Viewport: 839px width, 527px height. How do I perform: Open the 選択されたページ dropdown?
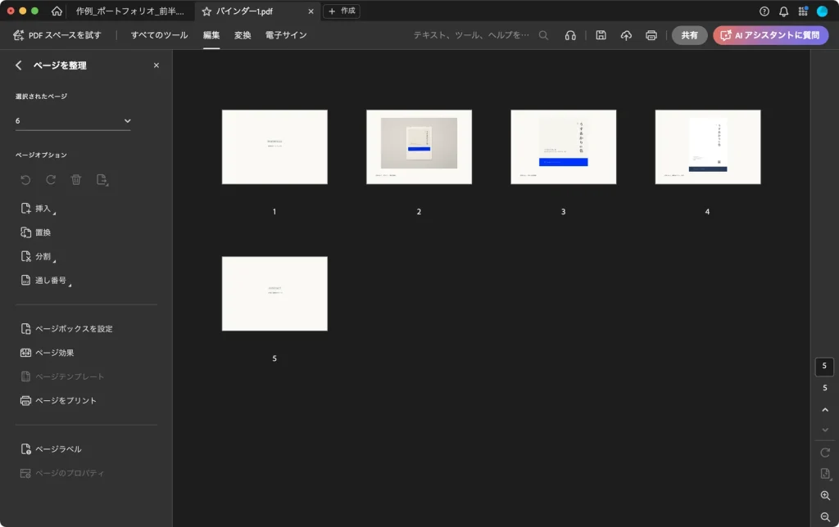pyautogui.click(x=73, y=121)
